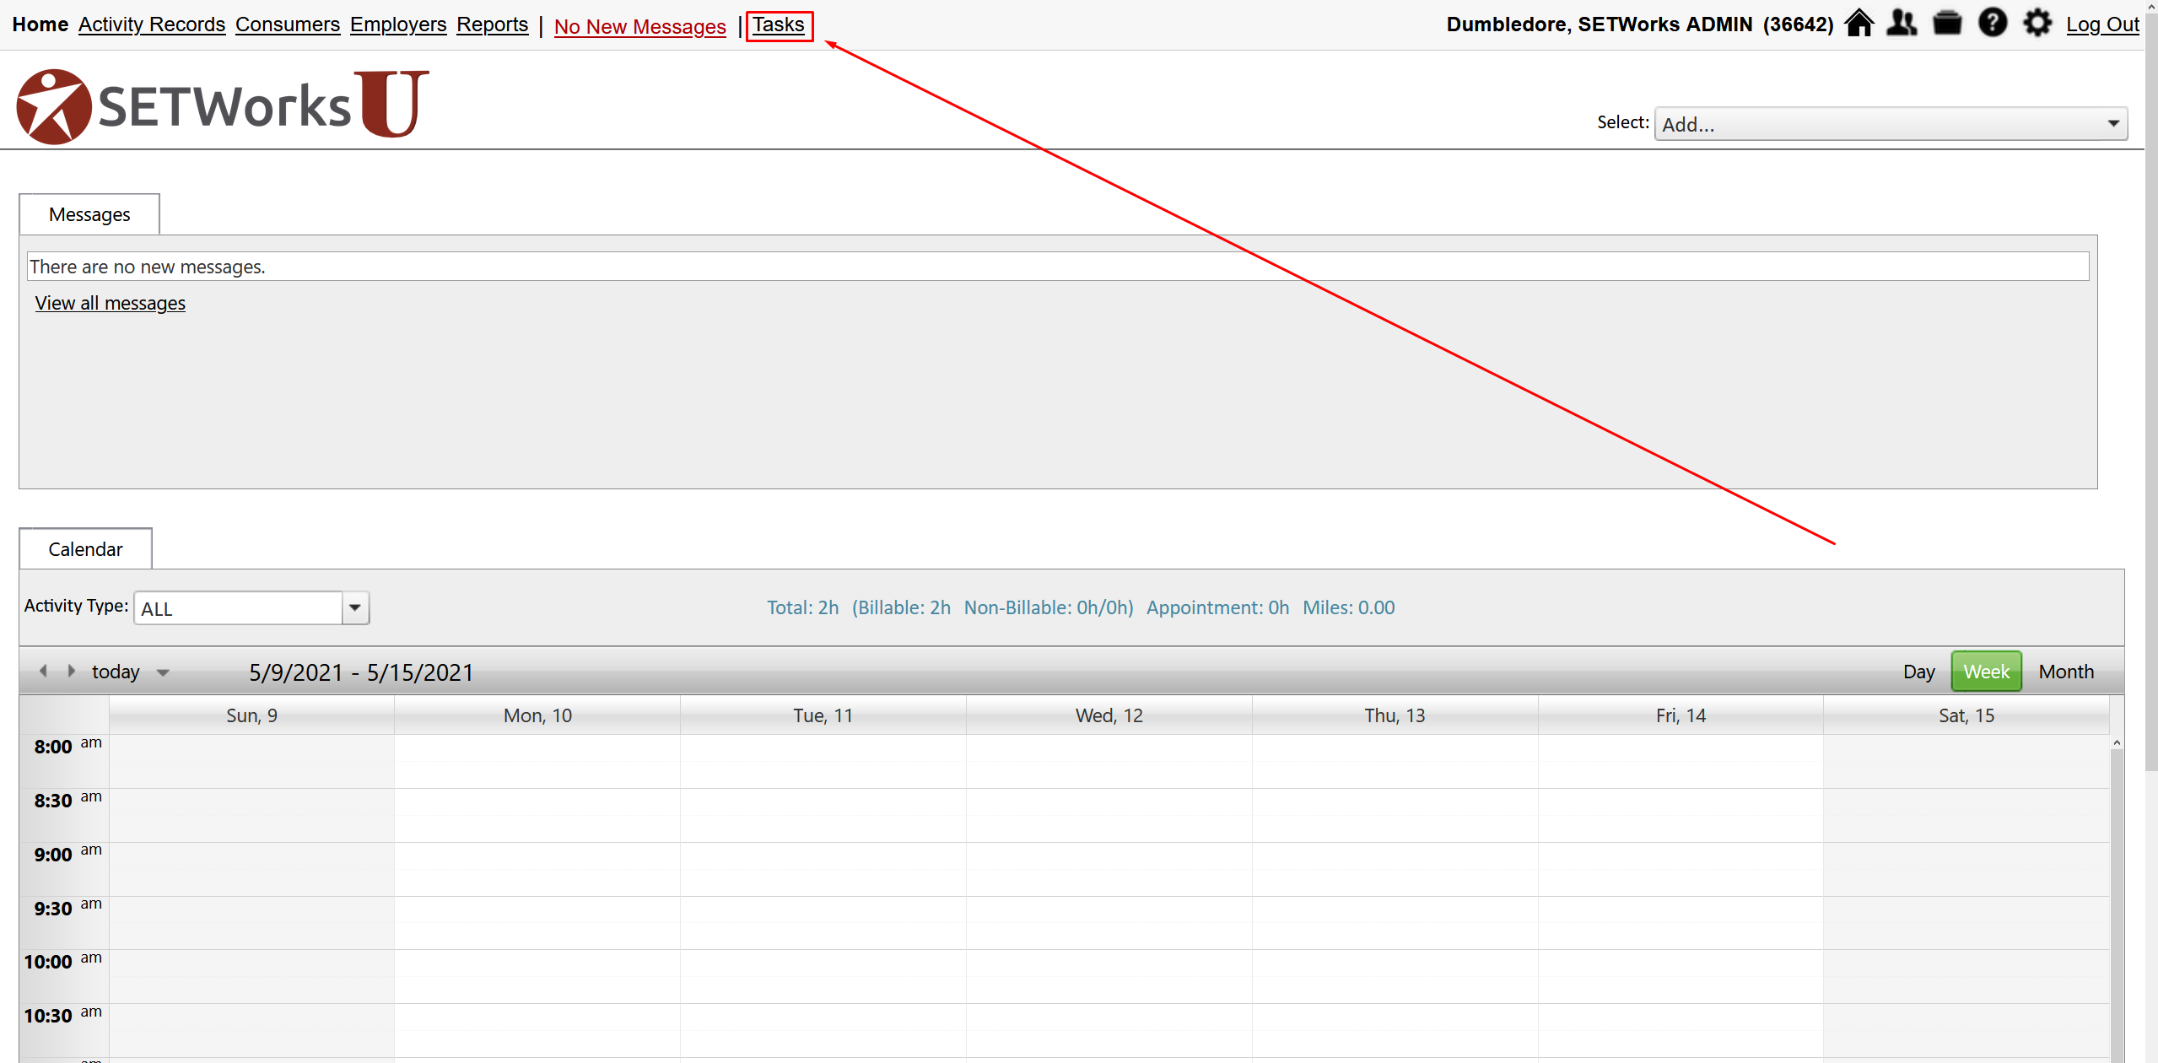The width and height of the screenshot is (2158, 1063).
Task: Click View all messages link
Action: (x=111, y=303)
